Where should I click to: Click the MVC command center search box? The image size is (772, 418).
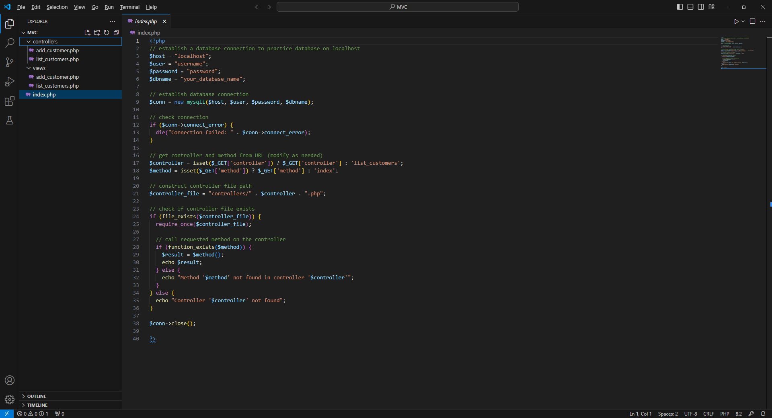[398, 7]
